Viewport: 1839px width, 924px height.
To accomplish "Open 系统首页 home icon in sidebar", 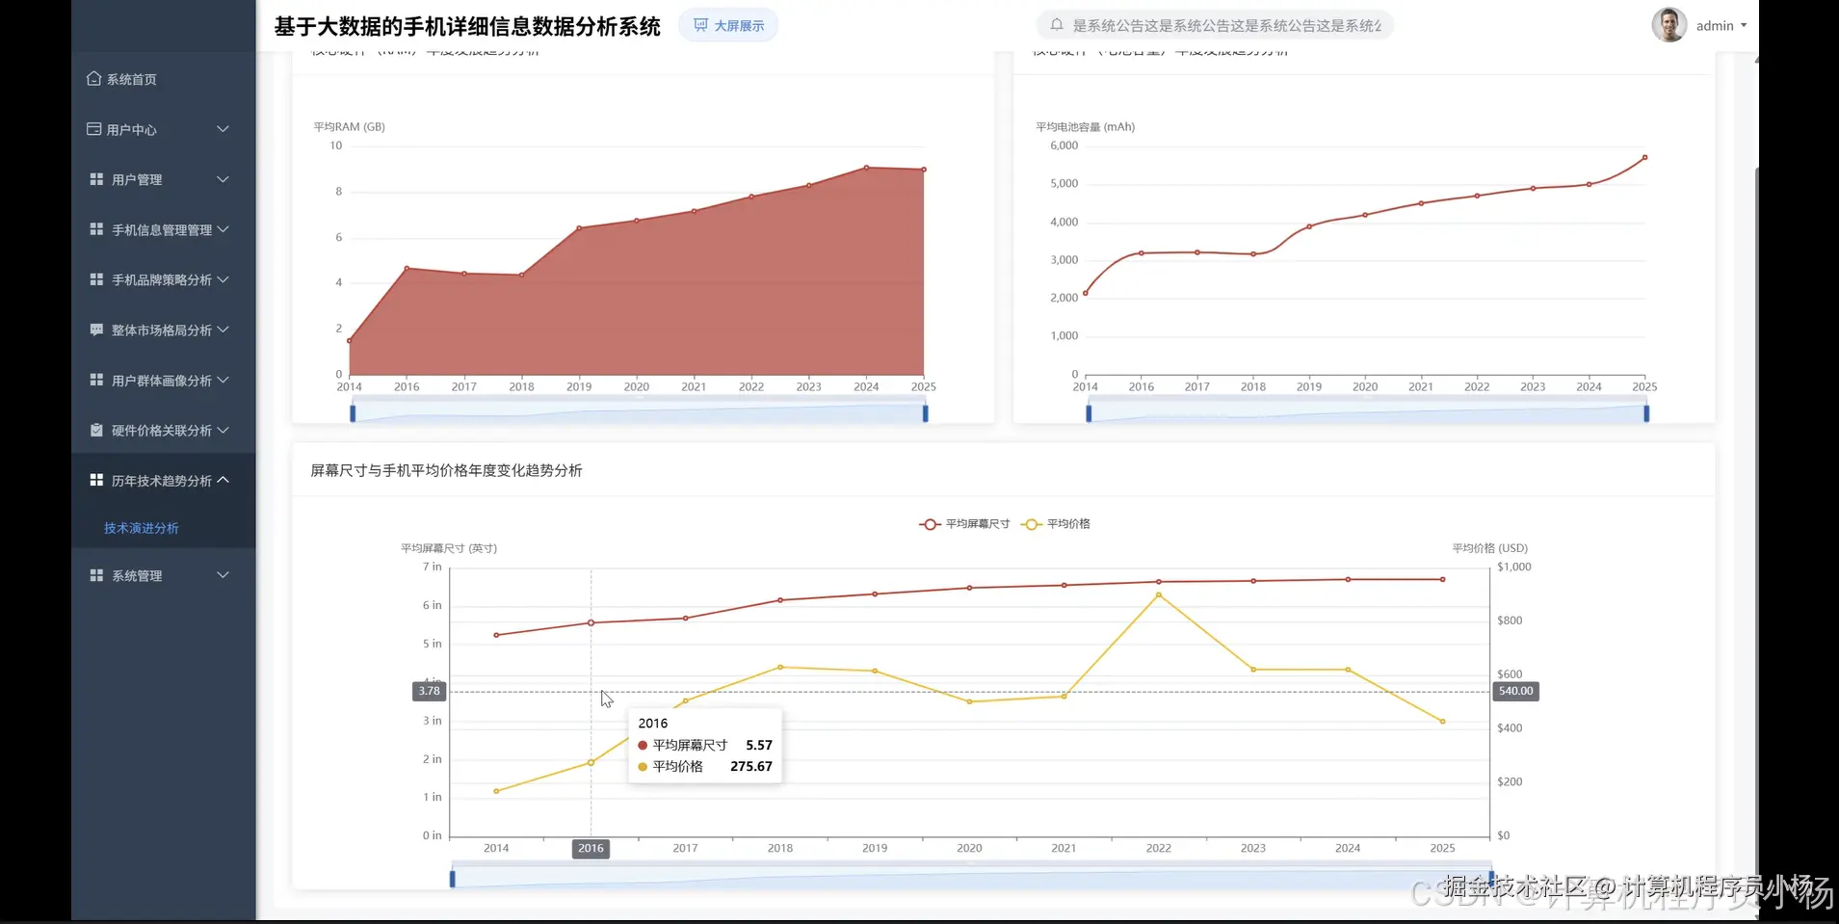I will click(x=93, y=79).
